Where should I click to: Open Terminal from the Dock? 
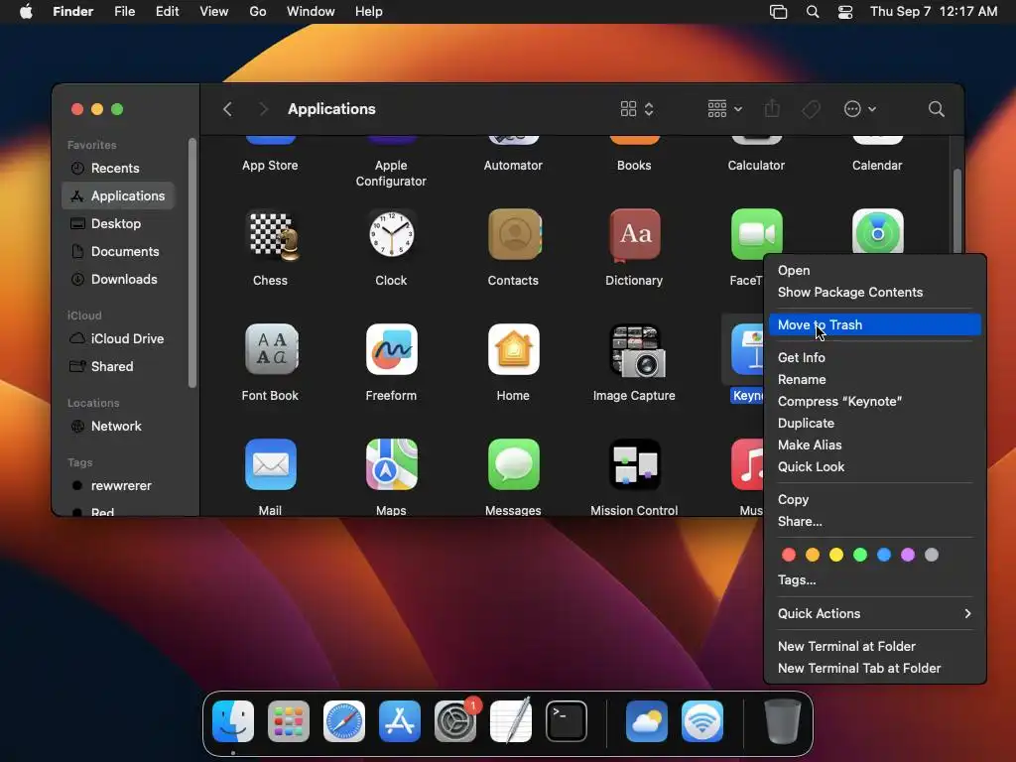(567, 721)
